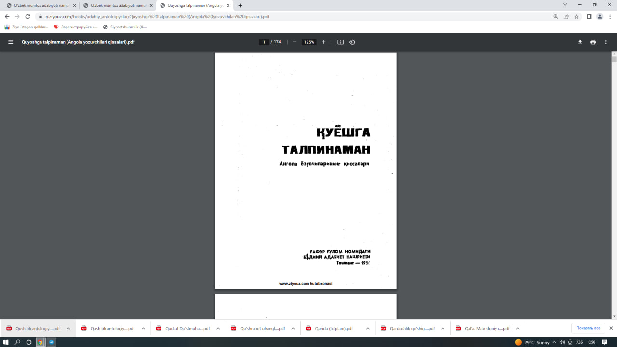Rotate the PDF page counterclockwise
617x347 pixels.
[352, 42]
